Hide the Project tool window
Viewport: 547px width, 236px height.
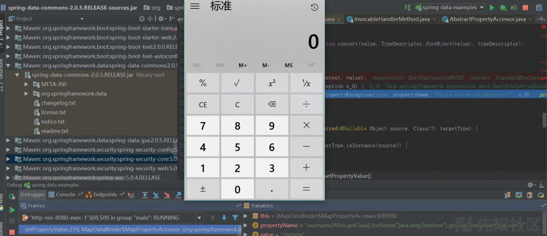pyautogui.click(x=172, y=19)
